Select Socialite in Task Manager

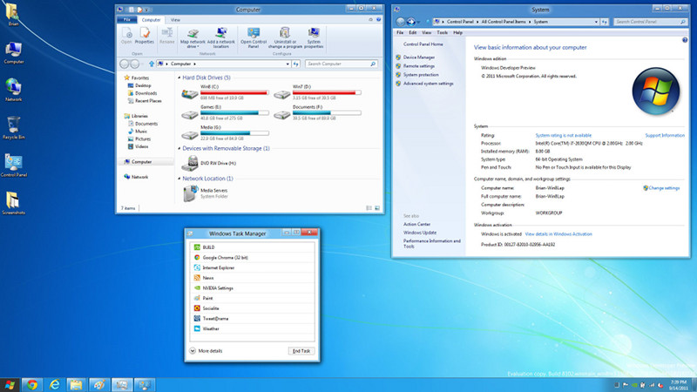tap(252, 308)
